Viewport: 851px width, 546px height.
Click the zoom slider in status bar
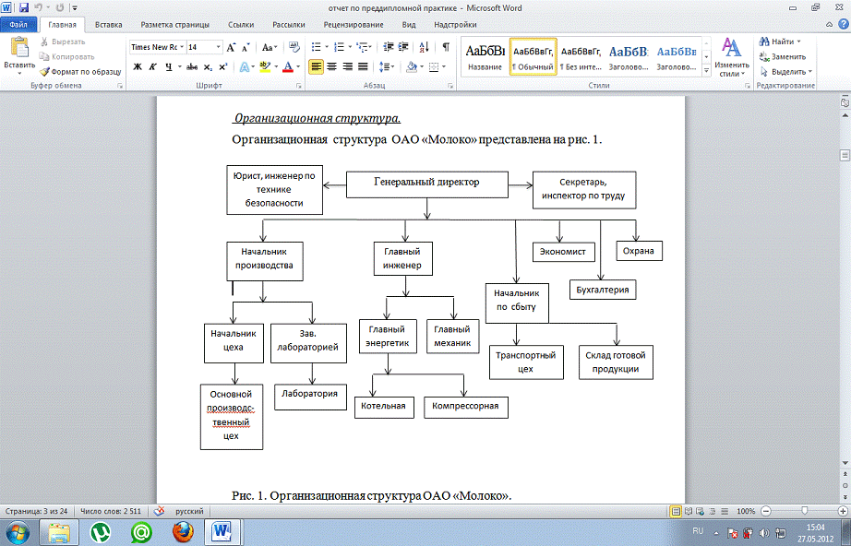pos(805,510)
